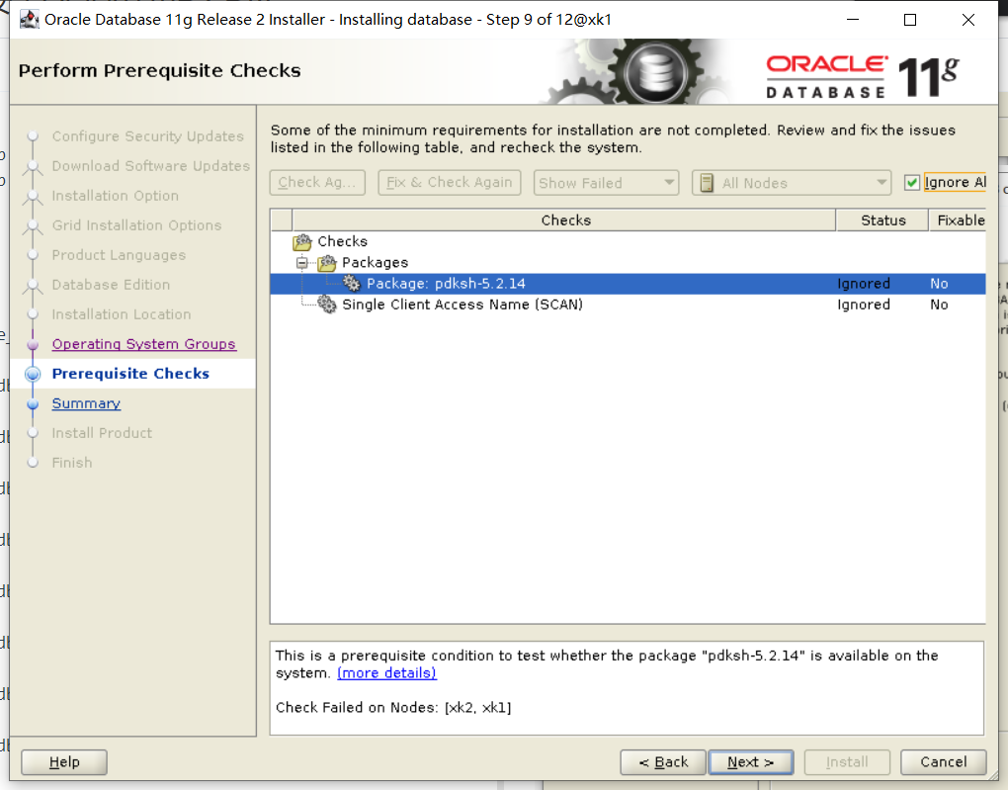The height and width of the screenshot is (790, 1008).
Task: Click the node icon in the All Nodes dropdown
Action: pyautogui.click(x=707, y=183)
